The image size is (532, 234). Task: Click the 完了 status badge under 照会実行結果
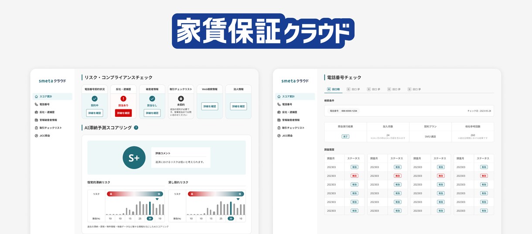point(345,137)
